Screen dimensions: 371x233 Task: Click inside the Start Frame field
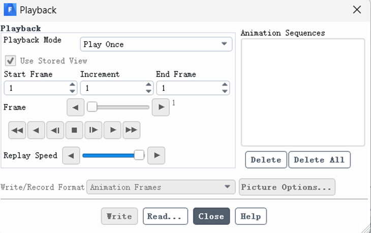click(36, 88)
